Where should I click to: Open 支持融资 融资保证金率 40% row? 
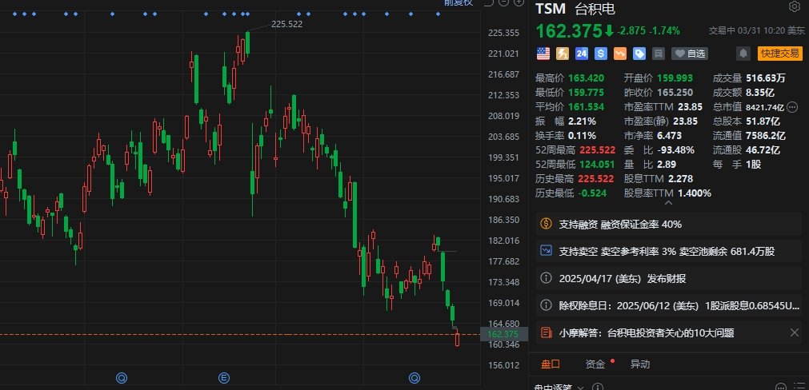point(669,224)
